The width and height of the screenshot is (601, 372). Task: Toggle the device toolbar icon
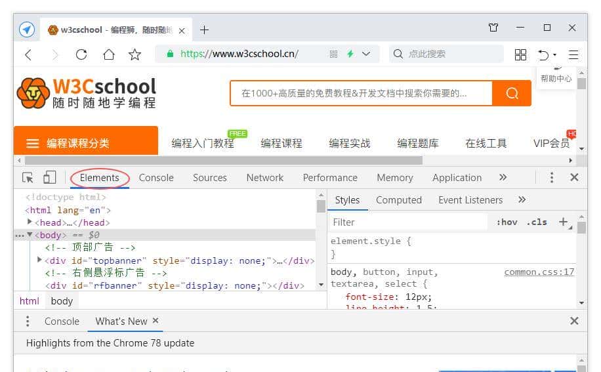point(49,177)
